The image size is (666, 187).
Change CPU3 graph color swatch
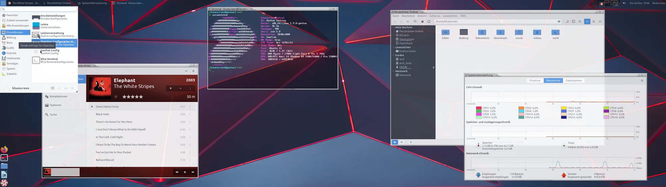[x=564, y=108]
